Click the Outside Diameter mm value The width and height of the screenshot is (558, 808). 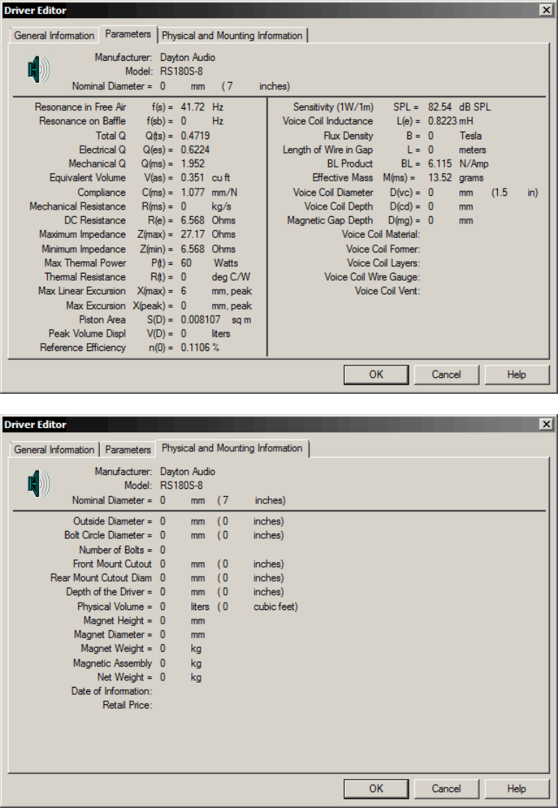point(162,522)
